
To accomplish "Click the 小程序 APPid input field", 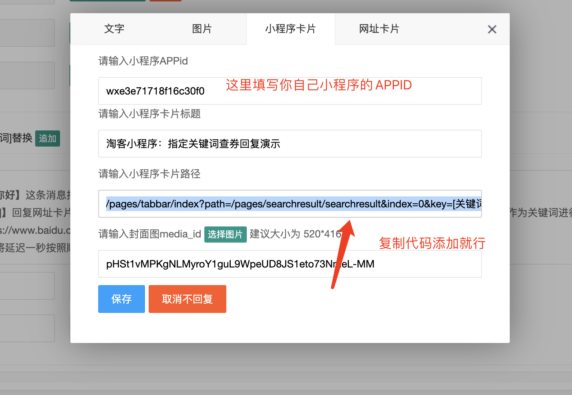I will [x=290, y=91].
